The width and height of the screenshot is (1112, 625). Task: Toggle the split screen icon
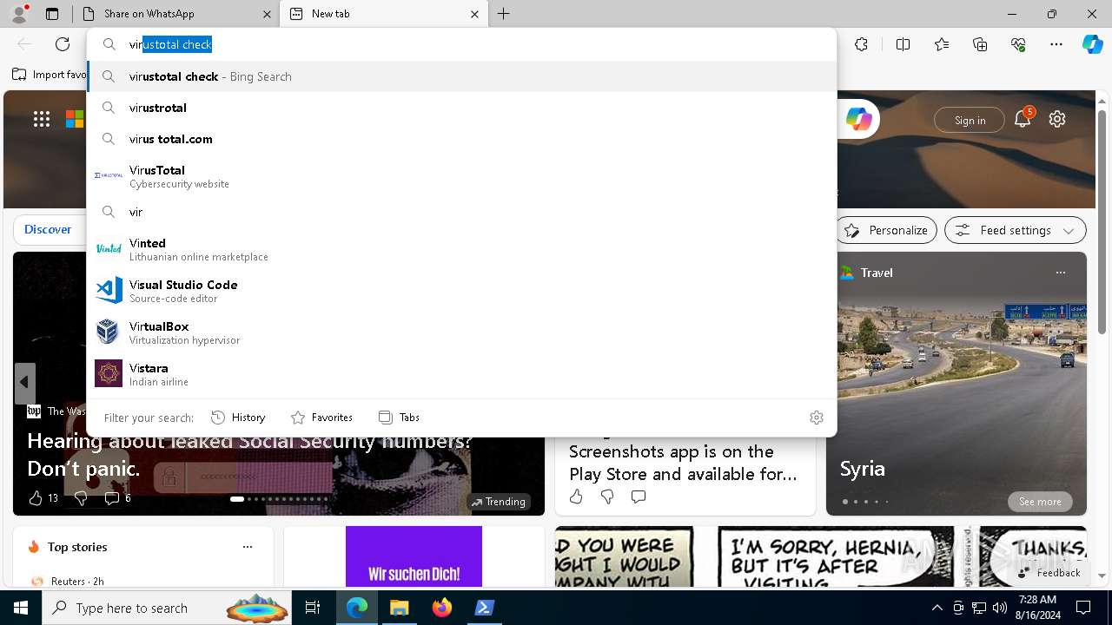pos(903,44)
